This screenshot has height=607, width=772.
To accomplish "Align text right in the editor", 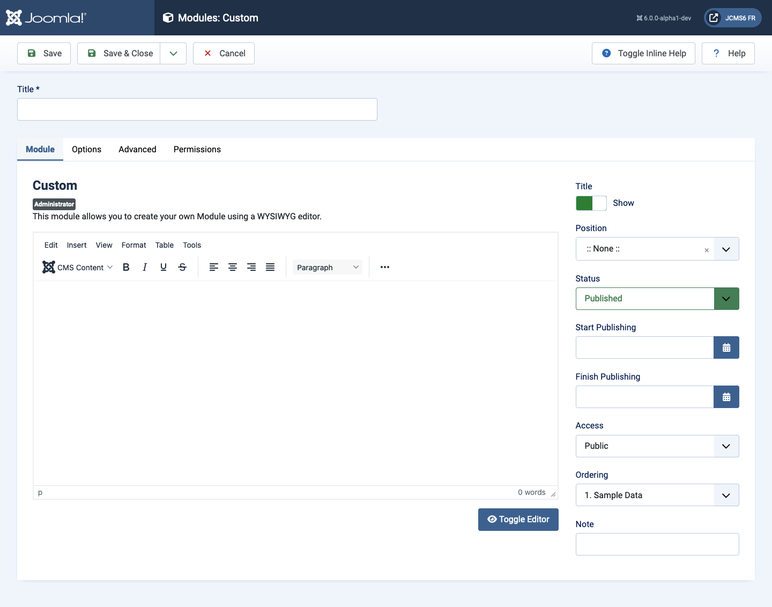I will pyautogui.click(x=251, y=267).
